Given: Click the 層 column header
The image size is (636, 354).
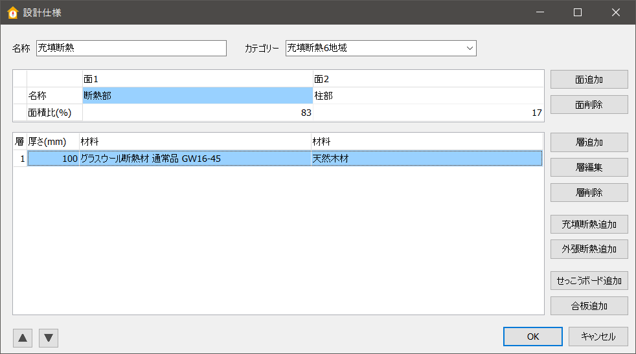Looking at the screenshot, I should (x=20, y=142).
